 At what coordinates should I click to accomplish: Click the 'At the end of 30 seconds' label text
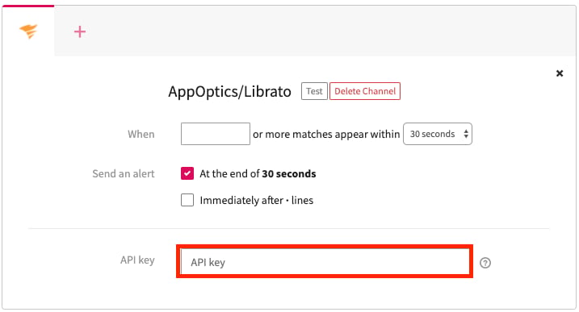coord(258,173)
